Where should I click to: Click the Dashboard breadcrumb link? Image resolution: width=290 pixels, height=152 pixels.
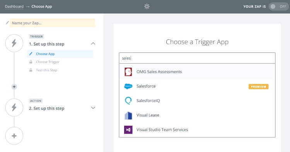[14, 7]
